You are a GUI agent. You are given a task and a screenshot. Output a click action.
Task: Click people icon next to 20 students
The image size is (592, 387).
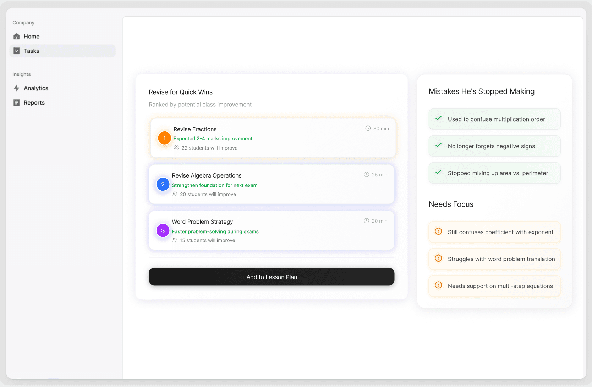[175, 194]
